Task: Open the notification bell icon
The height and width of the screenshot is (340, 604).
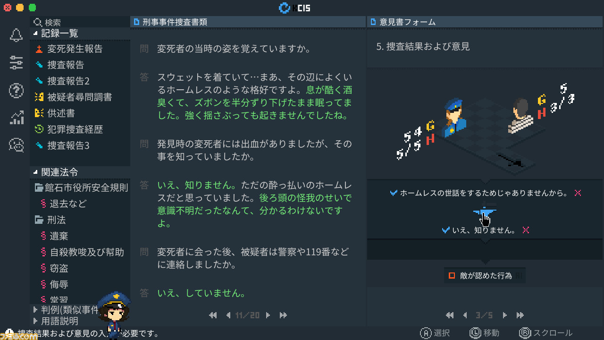Action: (x=16, y=35)
